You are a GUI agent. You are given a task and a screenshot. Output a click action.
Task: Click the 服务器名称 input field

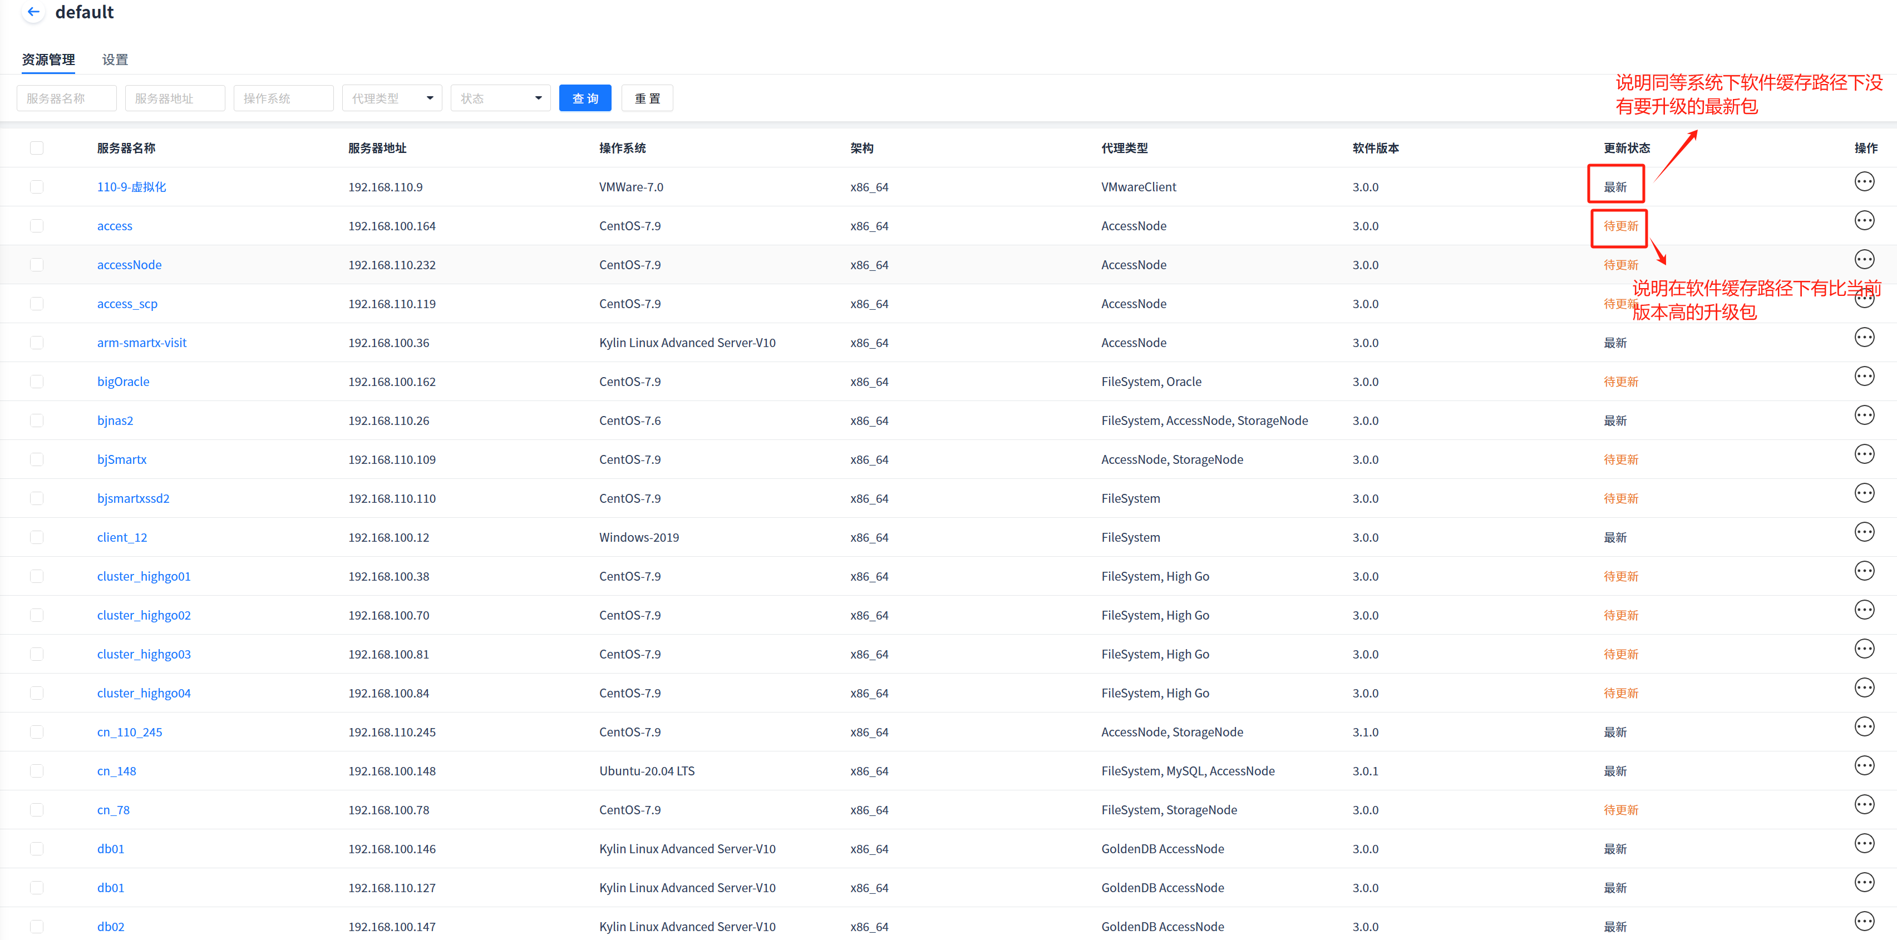(66, 98)
